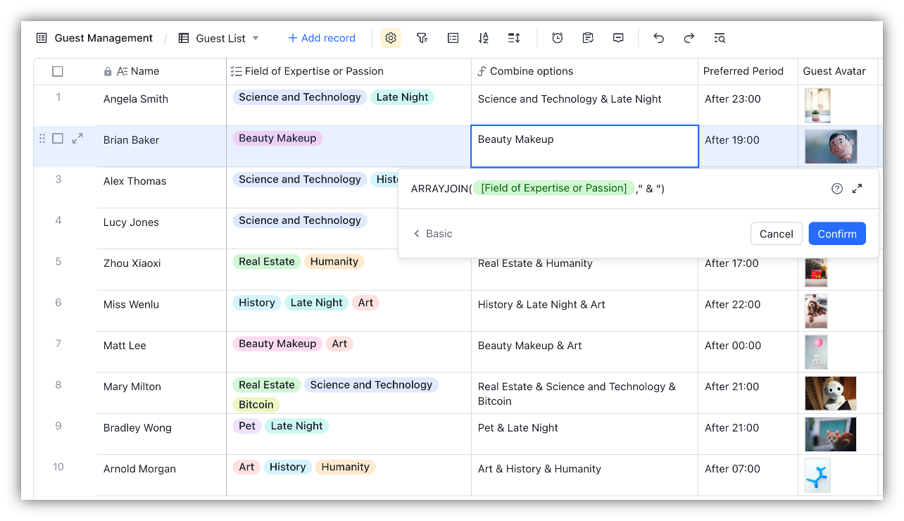Click the formula help question mark icon
The image size is (904, 521).
tap(837, 189)
